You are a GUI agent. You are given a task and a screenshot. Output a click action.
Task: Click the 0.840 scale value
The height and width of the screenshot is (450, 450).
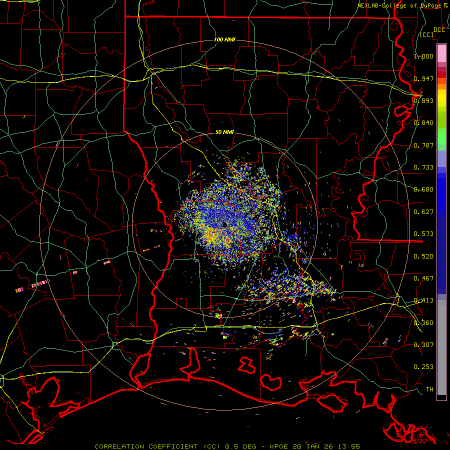pos(423,122)
